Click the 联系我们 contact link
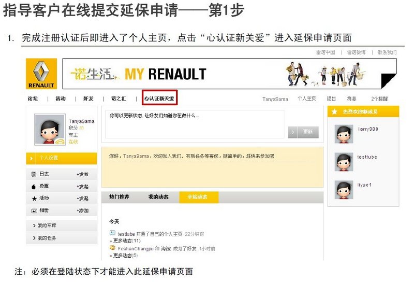Image resolution: width=414 pixels, height=282 pixels. pyautogui.click(x=387, y=52)
